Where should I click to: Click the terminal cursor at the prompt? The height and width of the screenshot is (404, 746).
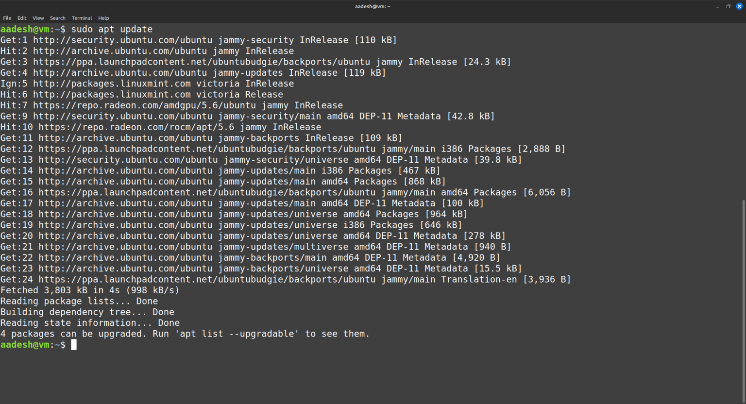tap(73, 344)
